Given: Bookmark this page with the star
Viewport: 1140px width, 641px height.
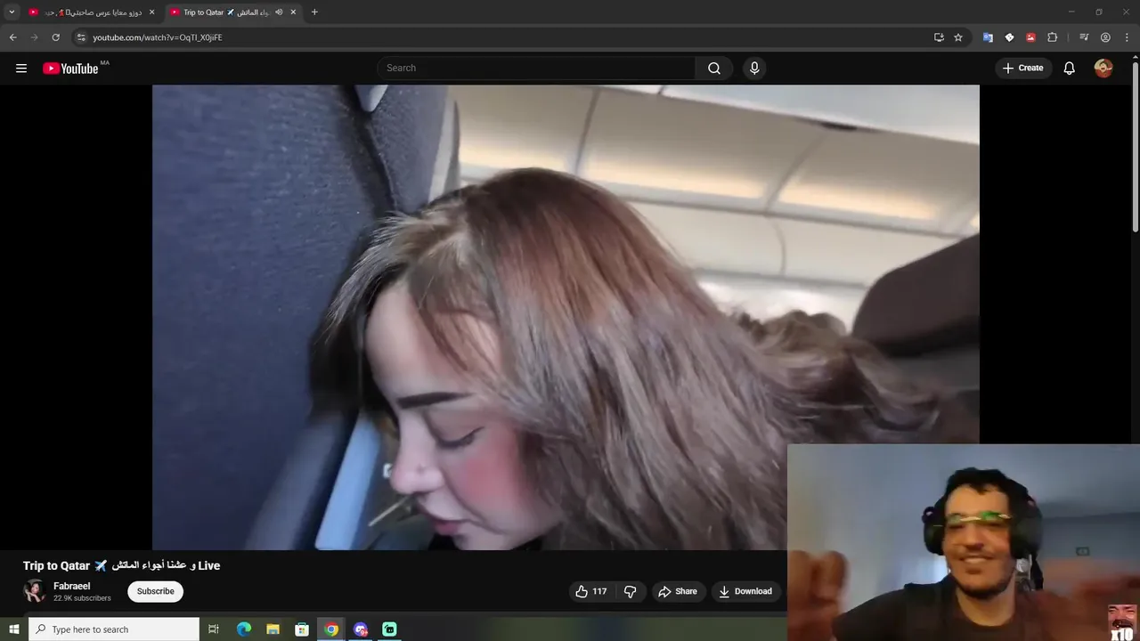Looking at the screenshot, I should pyautogui.click(x=958, y=37).
